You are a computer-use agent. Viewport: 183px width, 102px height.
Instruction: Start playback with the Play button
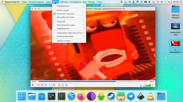[x=33, y=85]
